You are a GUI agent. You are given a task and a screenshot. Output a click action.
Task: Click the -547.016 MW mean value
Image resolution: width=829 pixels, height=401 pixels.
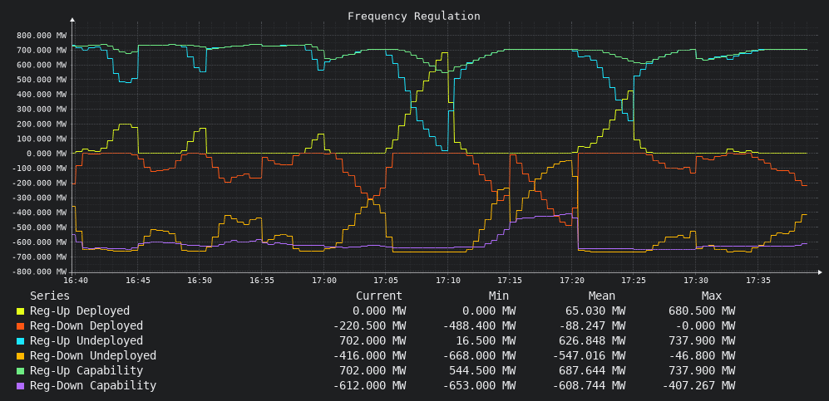[x=589, y=355]
